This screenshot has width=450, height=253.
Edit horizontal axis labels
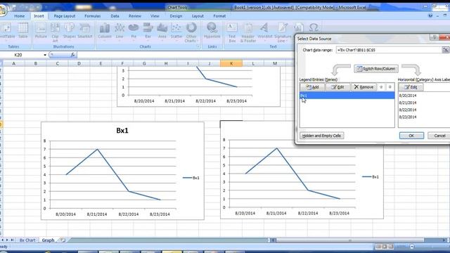click(411, 87)
